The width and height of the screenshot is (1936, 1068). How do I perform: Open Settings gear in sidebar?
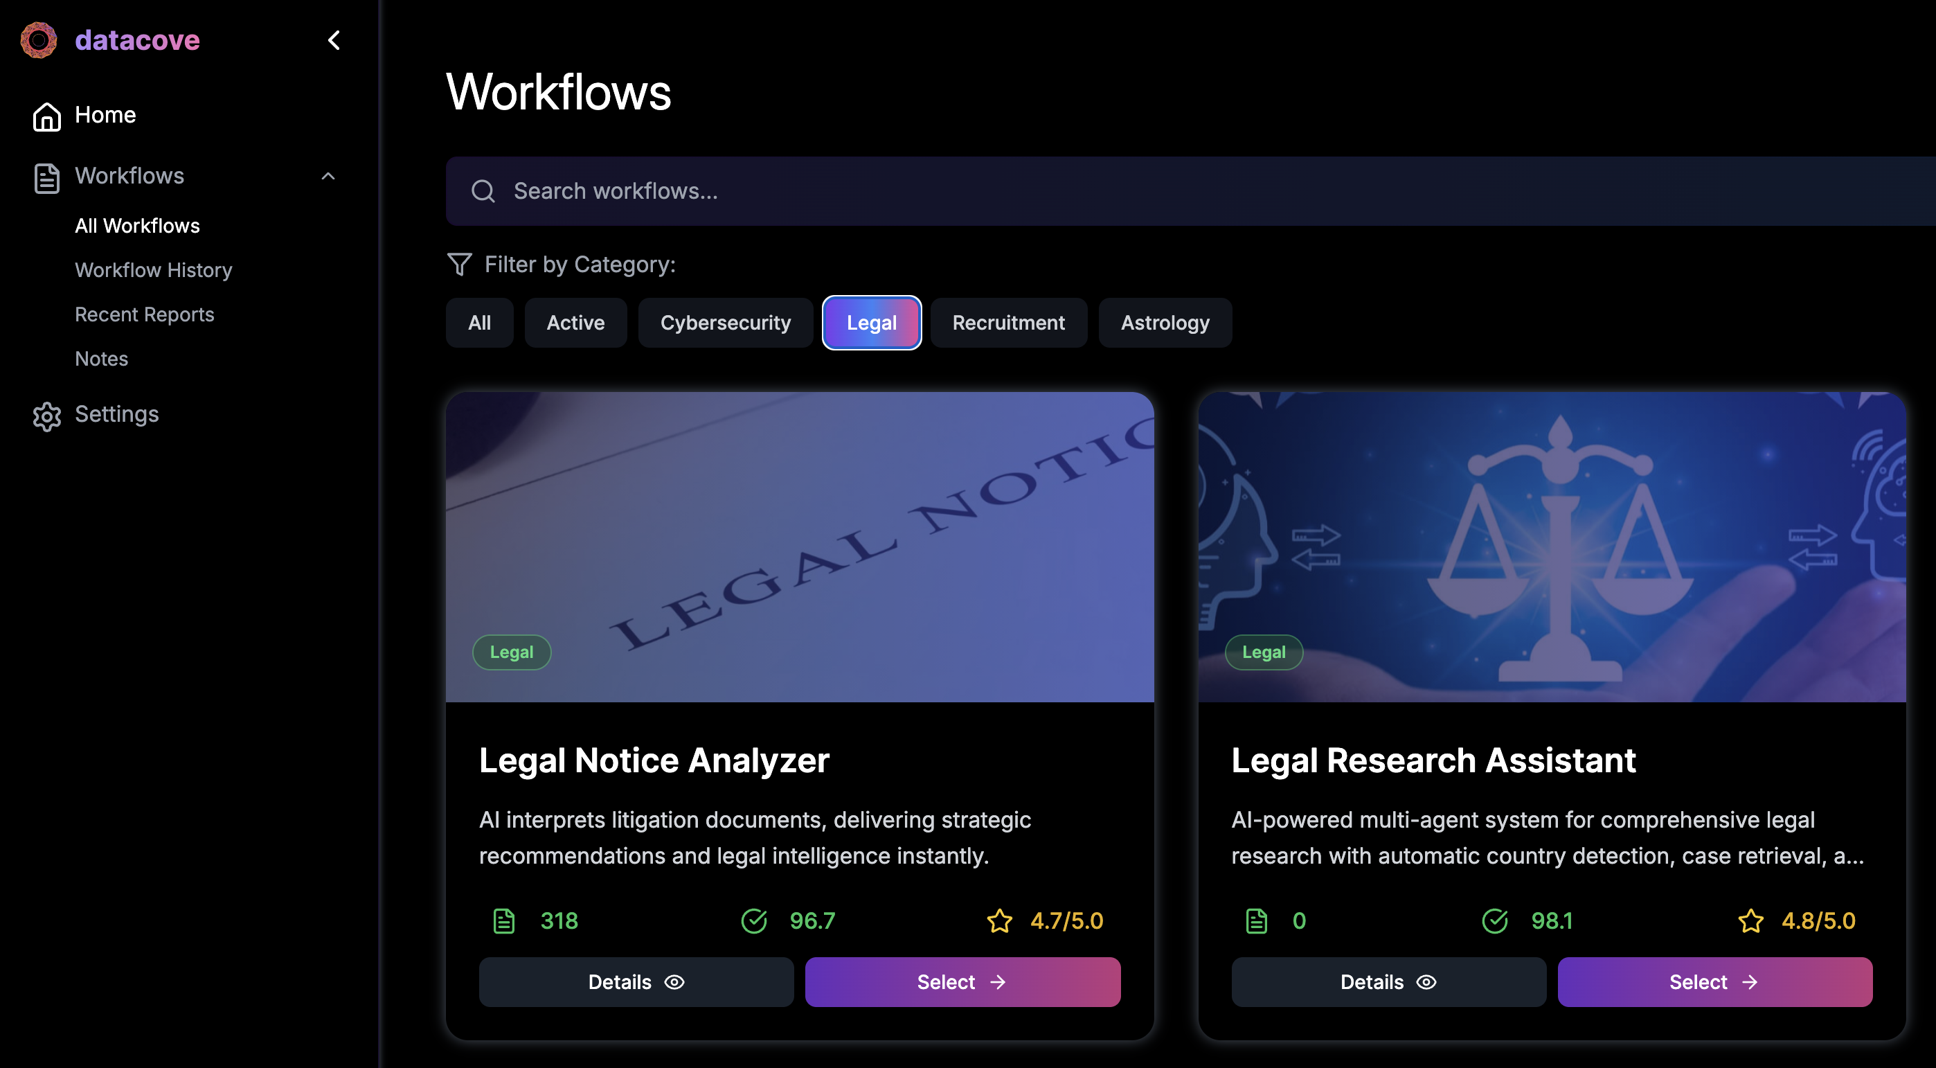pyautogui.click(x=46, y=415)
